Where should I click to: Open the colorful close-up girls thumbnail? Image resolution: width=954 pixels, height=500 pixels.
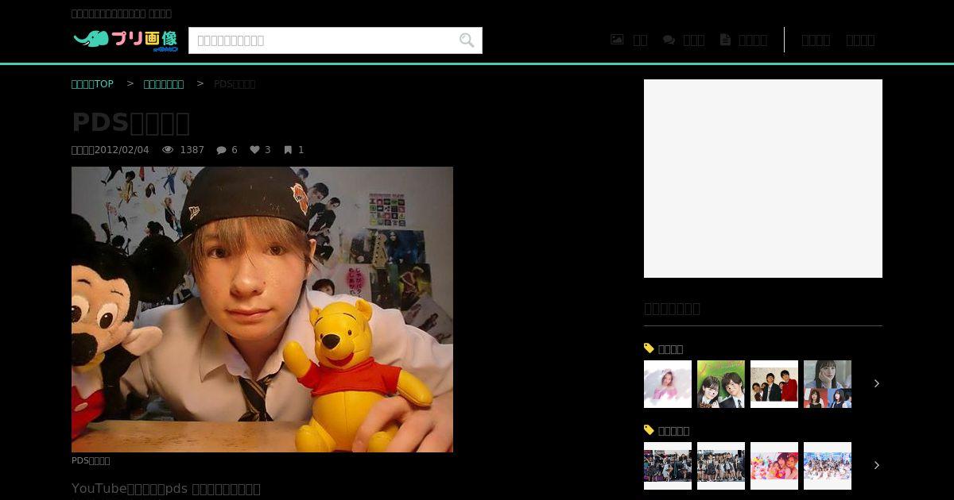[x=774, y=466]
